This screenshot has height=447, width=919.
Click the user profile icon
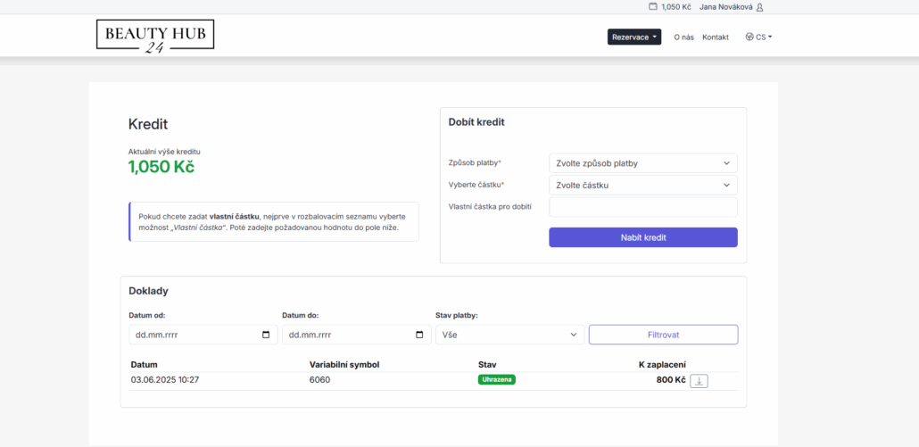point(759,7)
